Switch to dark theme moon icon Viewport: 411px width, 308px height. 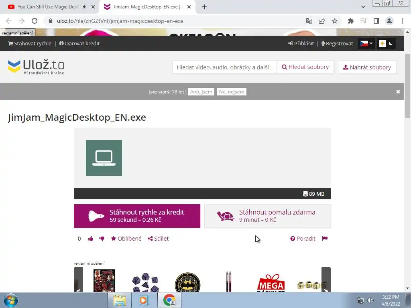pos(391,43)
